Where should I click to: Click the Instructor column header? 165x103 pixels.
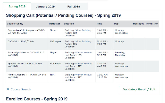click(54, 24)
